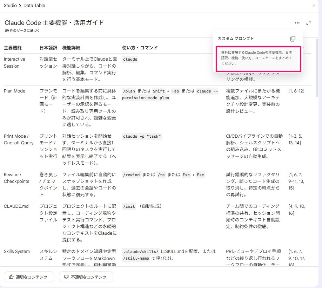This screenshot has height=288, width=322.
Task: Click the .claude/skills/ path chip
Action: (x=141, y=252)
